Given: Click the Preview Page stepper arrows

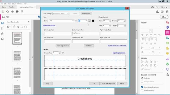Looking at the screenshot, I should pos(60,53).
